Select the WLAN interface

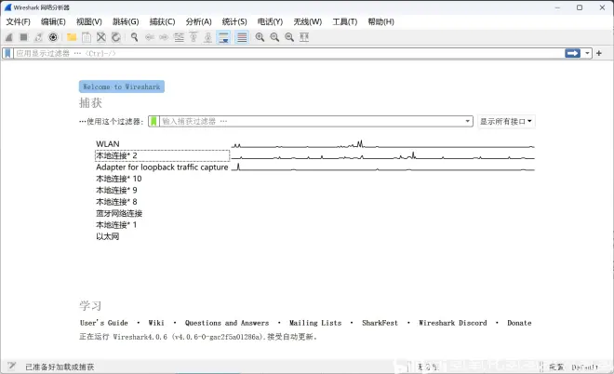tap(108, 144)
